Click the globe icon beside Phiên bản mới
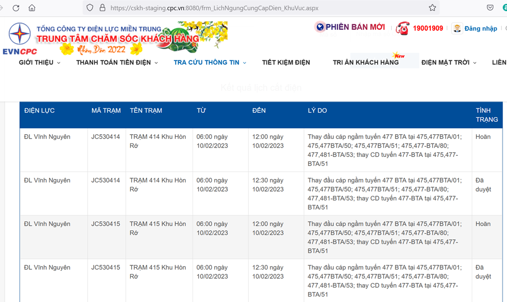The width and height of the screenshot is (507, 302). tap(319, 27)
